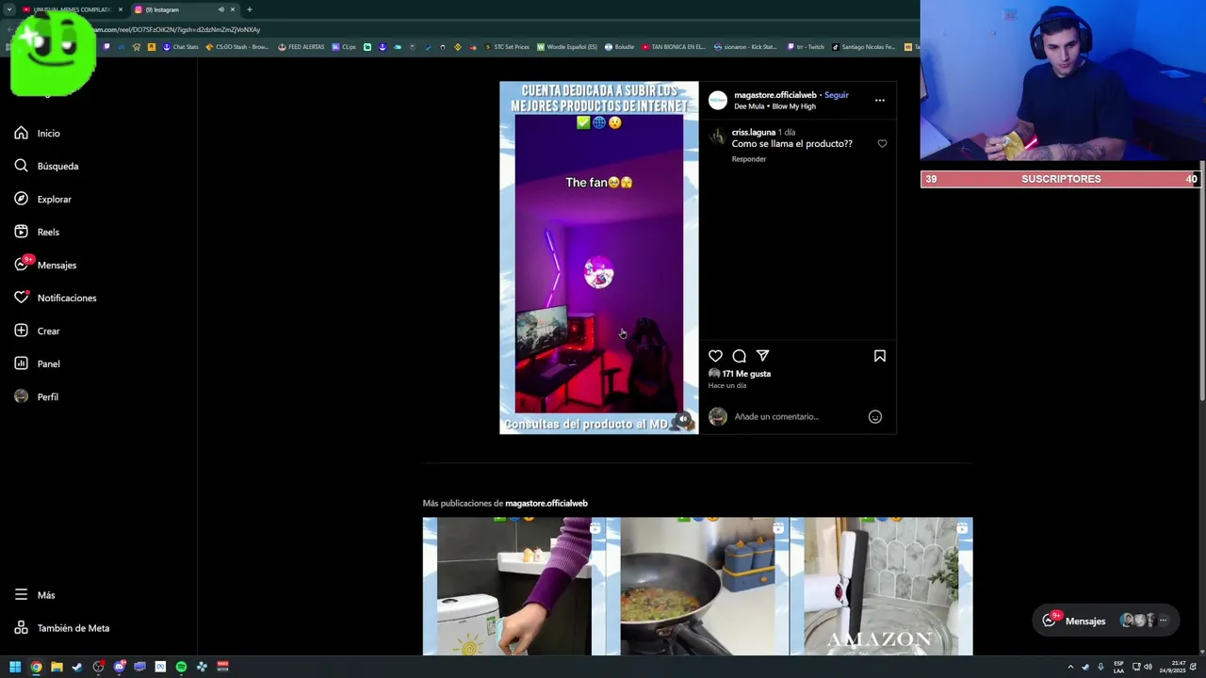The height and width of the screenshot is (678, 1206).
Task: Like the post with heart icon
Action: pos(715,356)
